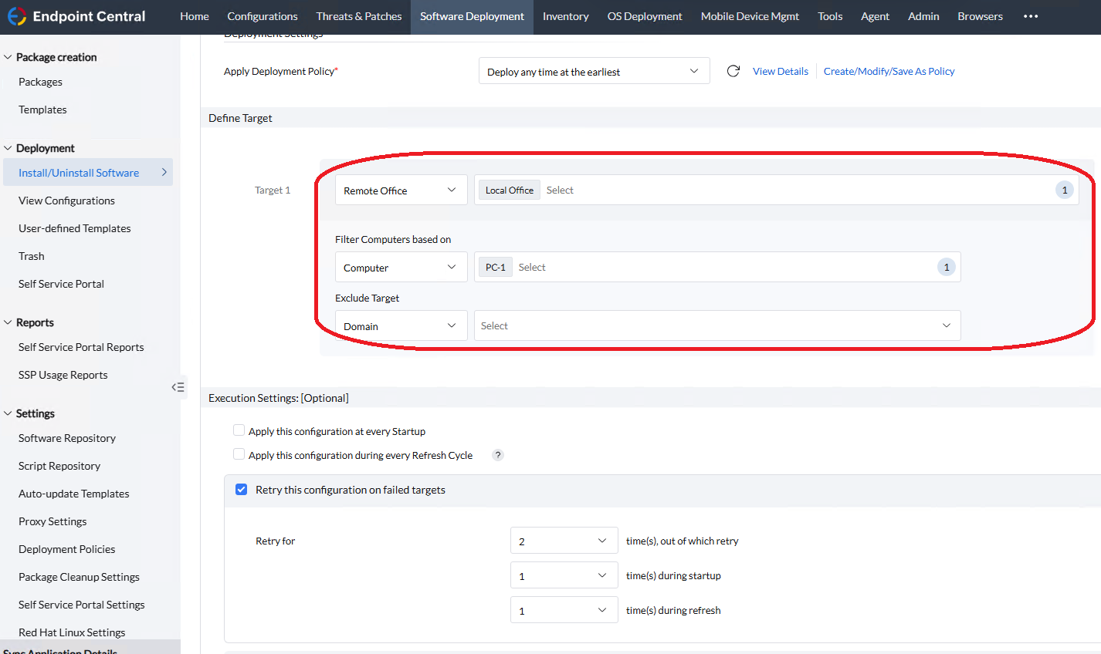Viewport: 1101px width, 654px height.
Task: Click the Endpoint Central logo icon
Action: tap(16, 16)
